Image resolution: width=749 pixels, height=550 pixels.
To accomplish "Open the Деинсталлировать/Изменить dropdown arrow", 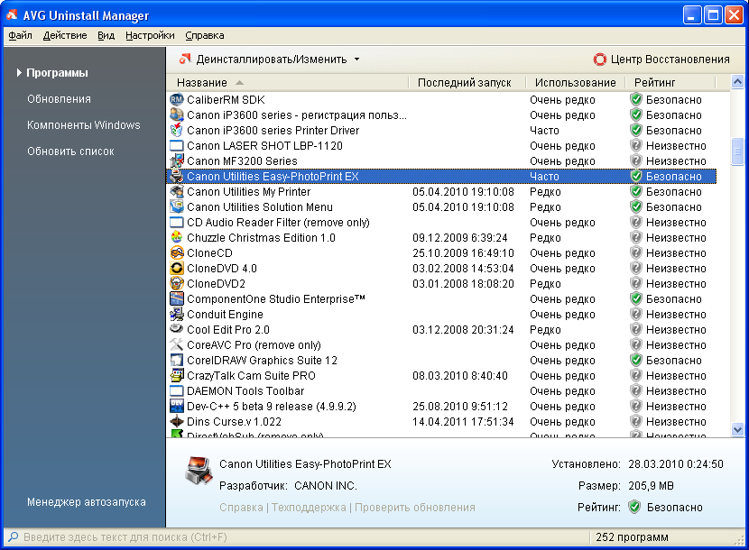I will click(356, 60).
